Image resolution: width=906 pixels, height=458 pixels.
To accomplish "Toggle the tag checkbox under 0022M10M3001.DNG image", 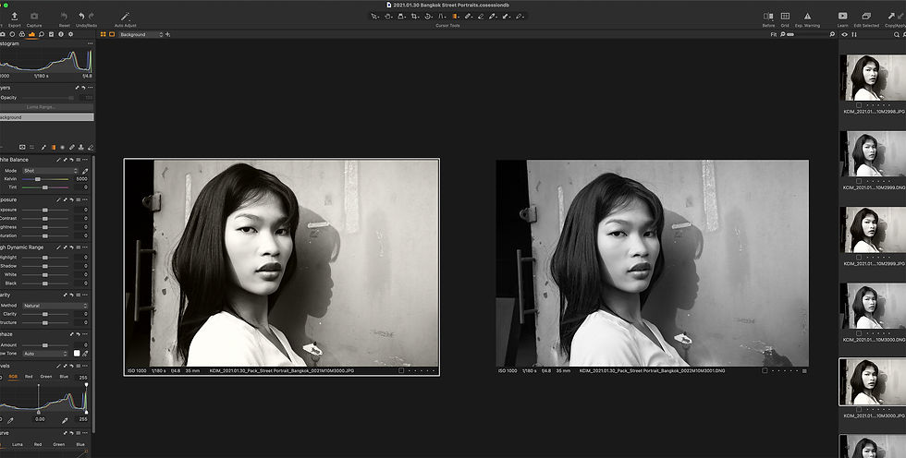I will pyautogui.click(x=765, y=371).
